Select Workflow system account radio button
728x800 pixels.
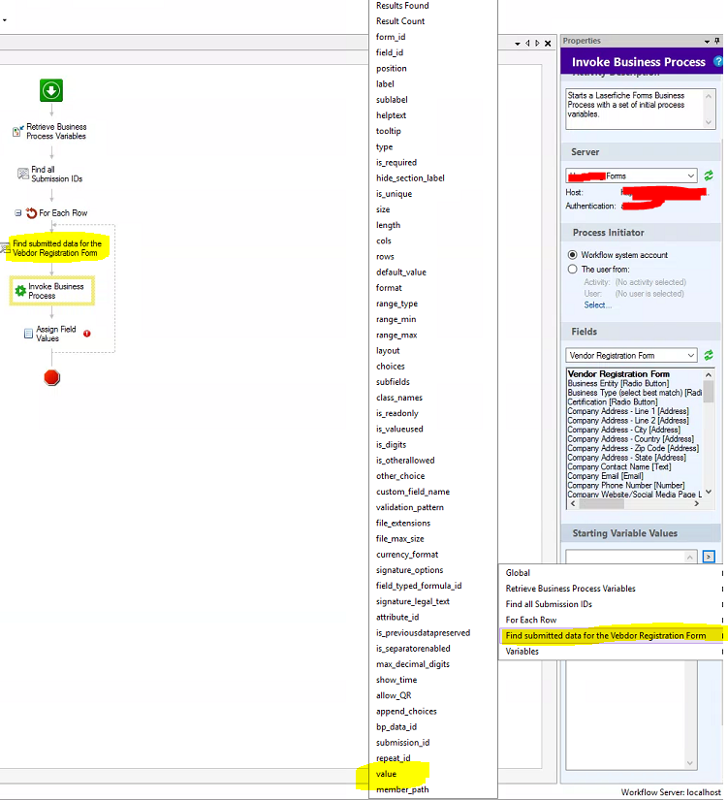(x=572, y=255)
